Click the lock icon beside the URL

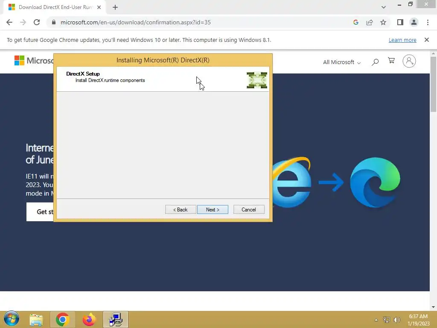(x=54, y=22)
